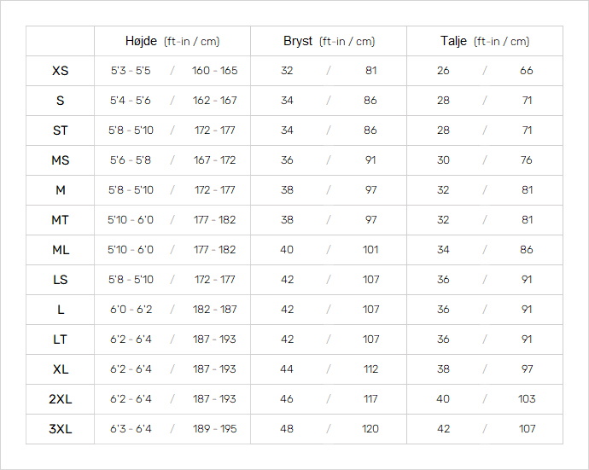Select the LT size row label
Viewport: 589px width, 470px height.
click(x=60, y=339)
